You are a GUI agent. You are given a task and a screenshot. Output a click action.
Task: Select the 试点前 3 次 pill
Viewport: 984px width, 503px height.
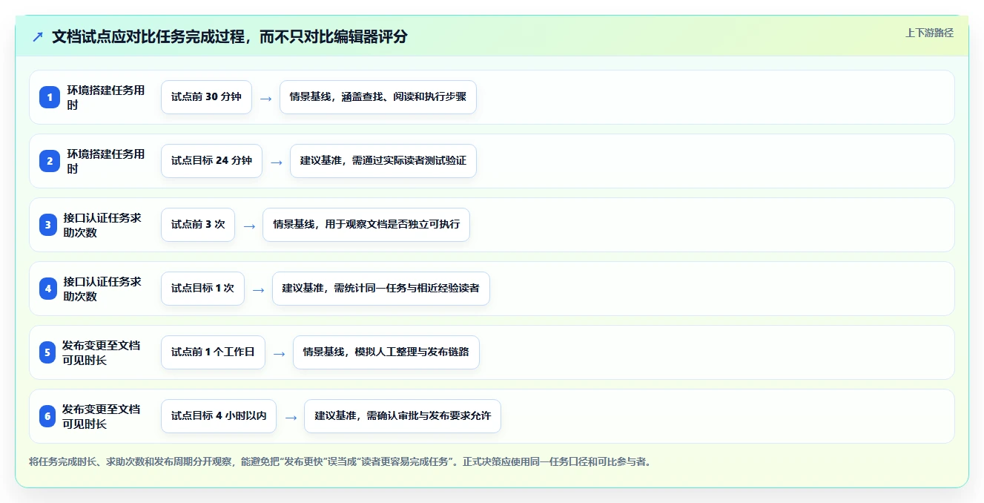[x=198, y=225]
